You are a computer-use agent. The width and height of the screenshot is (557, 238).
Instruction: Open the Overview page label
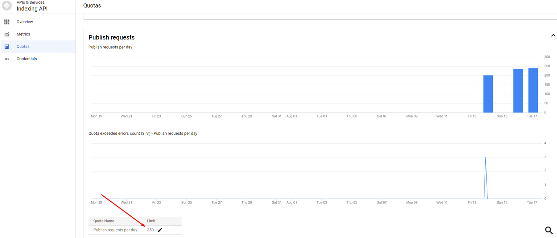(25, 22)
